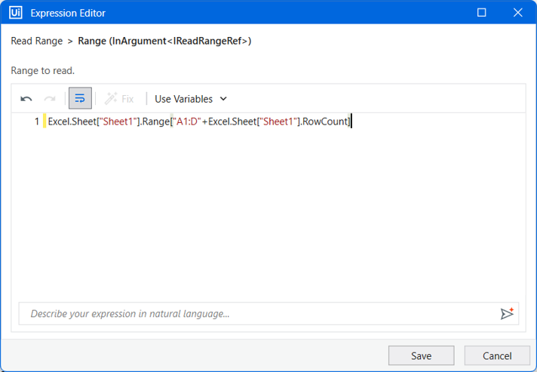537x372 pixels.
Task: Place cursor in the "A1:D" string
Action: [186, 121]
